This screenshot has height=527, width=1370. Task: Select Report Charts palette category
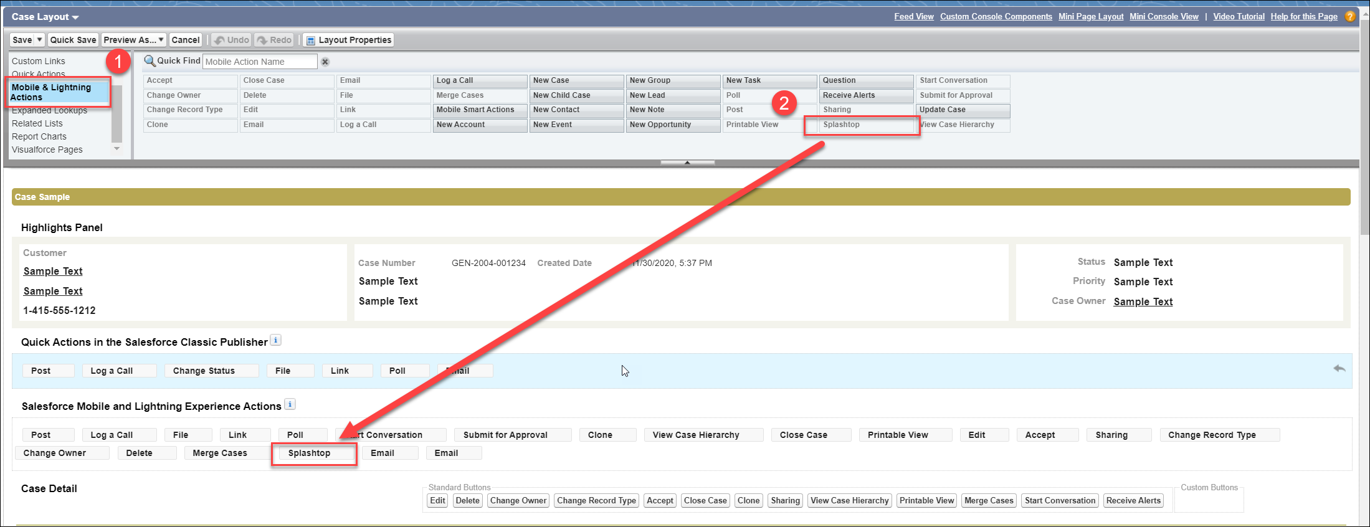[39, 136]
